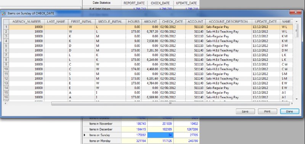Click amount cell 4,468.00

pos(150,69)
